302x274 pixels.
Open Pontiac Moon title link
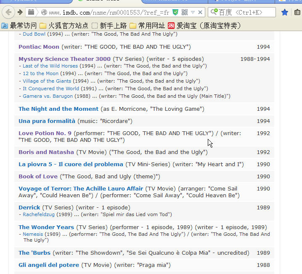pyautogui.click(x=39, y=47)
